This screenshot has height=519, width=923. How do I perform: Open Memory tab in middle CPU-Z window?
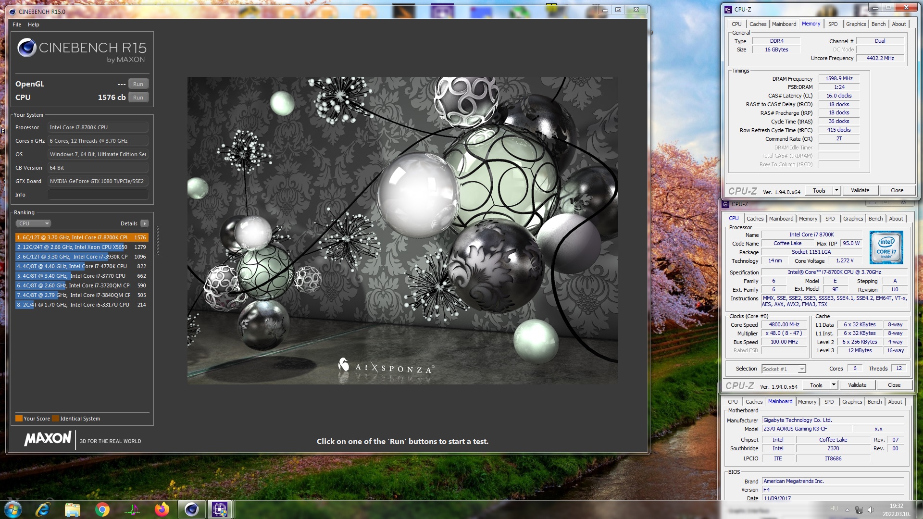(x=808, y=219)
